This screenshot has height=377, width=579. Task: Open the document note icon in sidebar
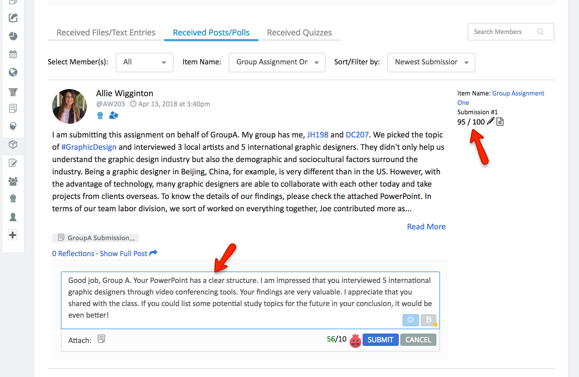(x=13, y=108)
